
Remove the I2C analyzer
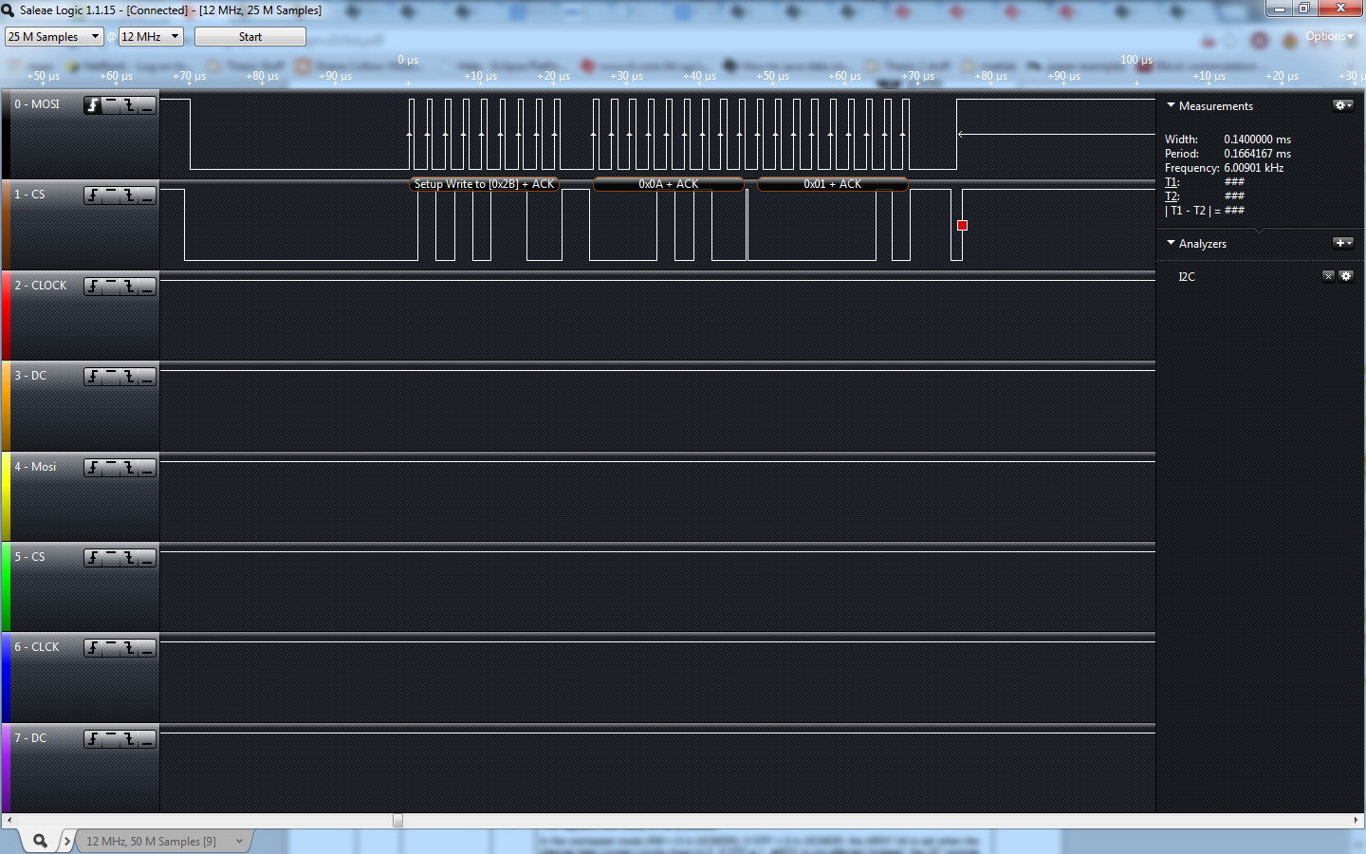1328,276
